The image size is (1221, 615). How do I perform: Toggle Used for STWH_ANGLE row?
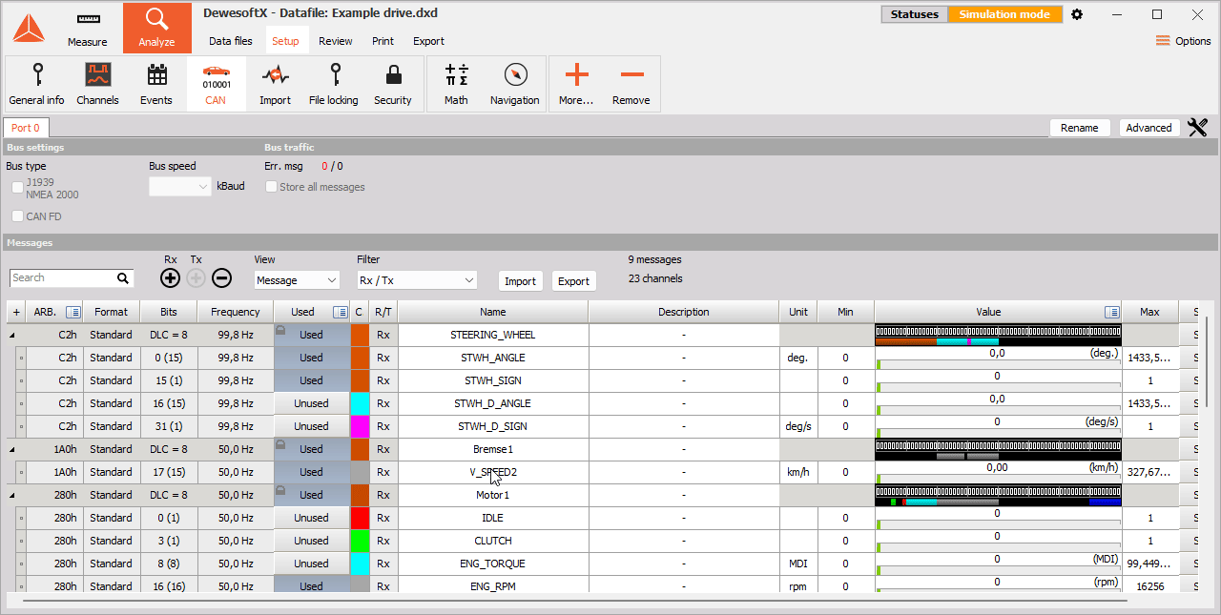[x=312, y=358]
